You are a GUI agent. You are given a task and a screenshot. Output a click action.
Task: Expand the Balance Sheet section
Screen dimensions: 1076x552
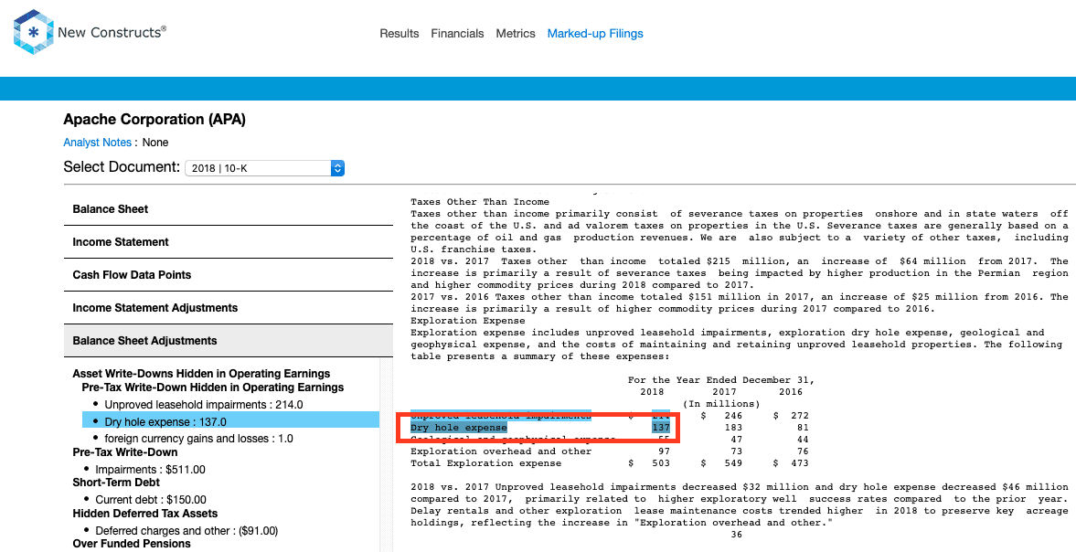point(229,209)
